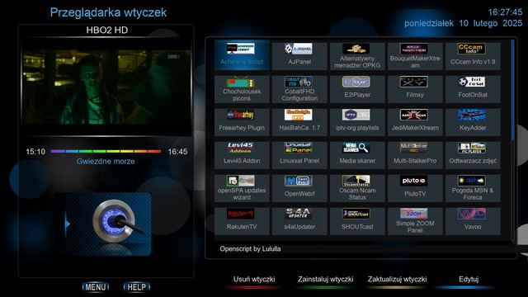Click the 16:27:45 clock display
Viewport: 528px width, 297px height.
click(x=505, y=12)
